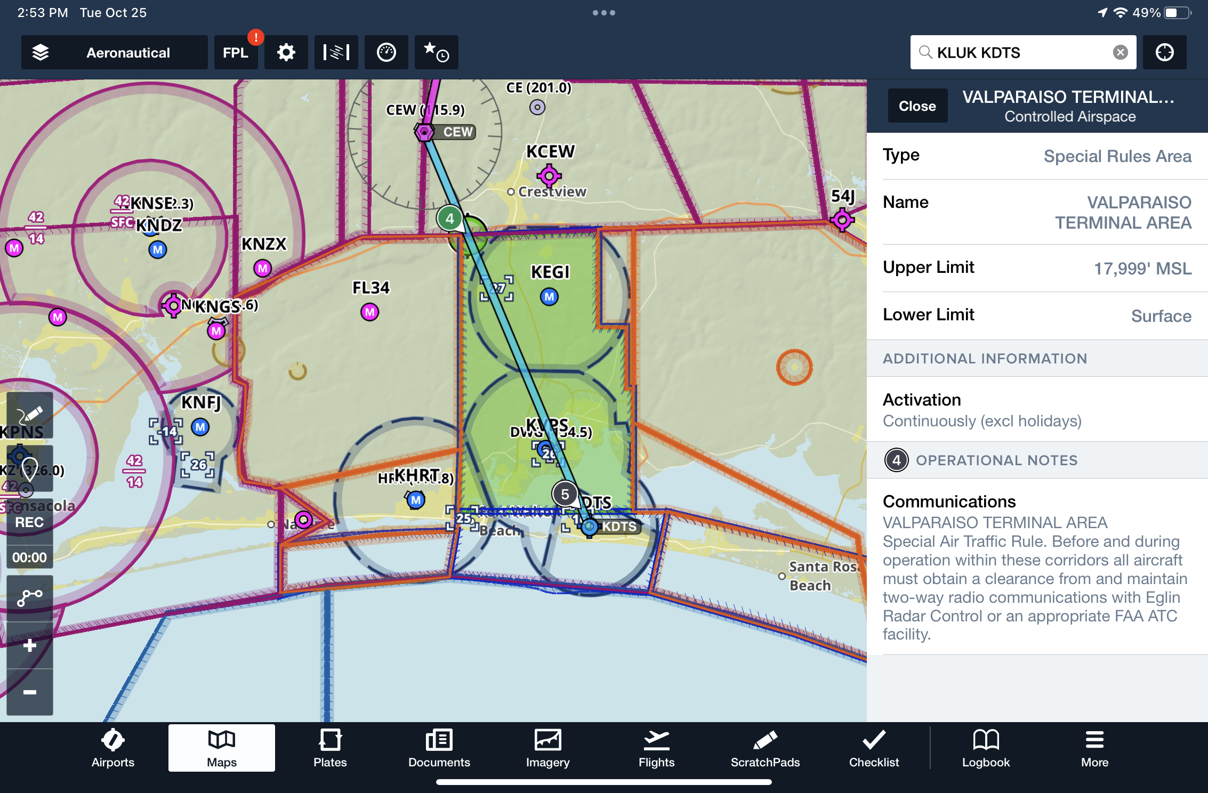Tap the KNFJ airport marker
The height and width of the screenshot is (793, 1208).
pos(200,427)
